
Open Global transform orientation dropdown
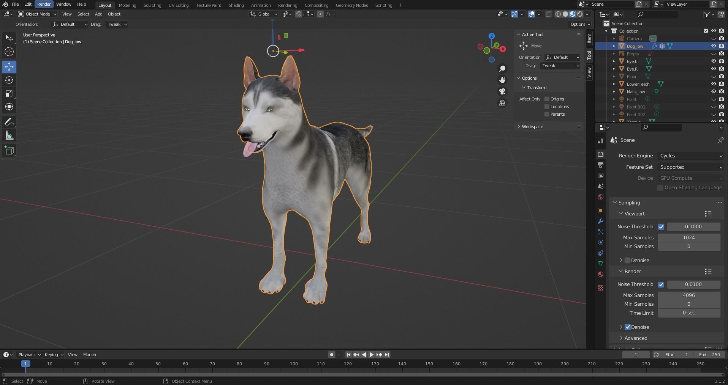[x=264, y=14]
